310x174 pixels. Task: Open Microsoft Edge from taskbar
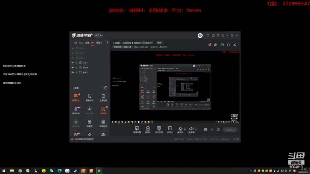(60, 171)
